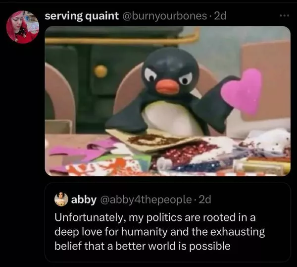The image size is (297, 267).
Task: Click the yellow knob on green cabinet
Action: coord(100,71)
